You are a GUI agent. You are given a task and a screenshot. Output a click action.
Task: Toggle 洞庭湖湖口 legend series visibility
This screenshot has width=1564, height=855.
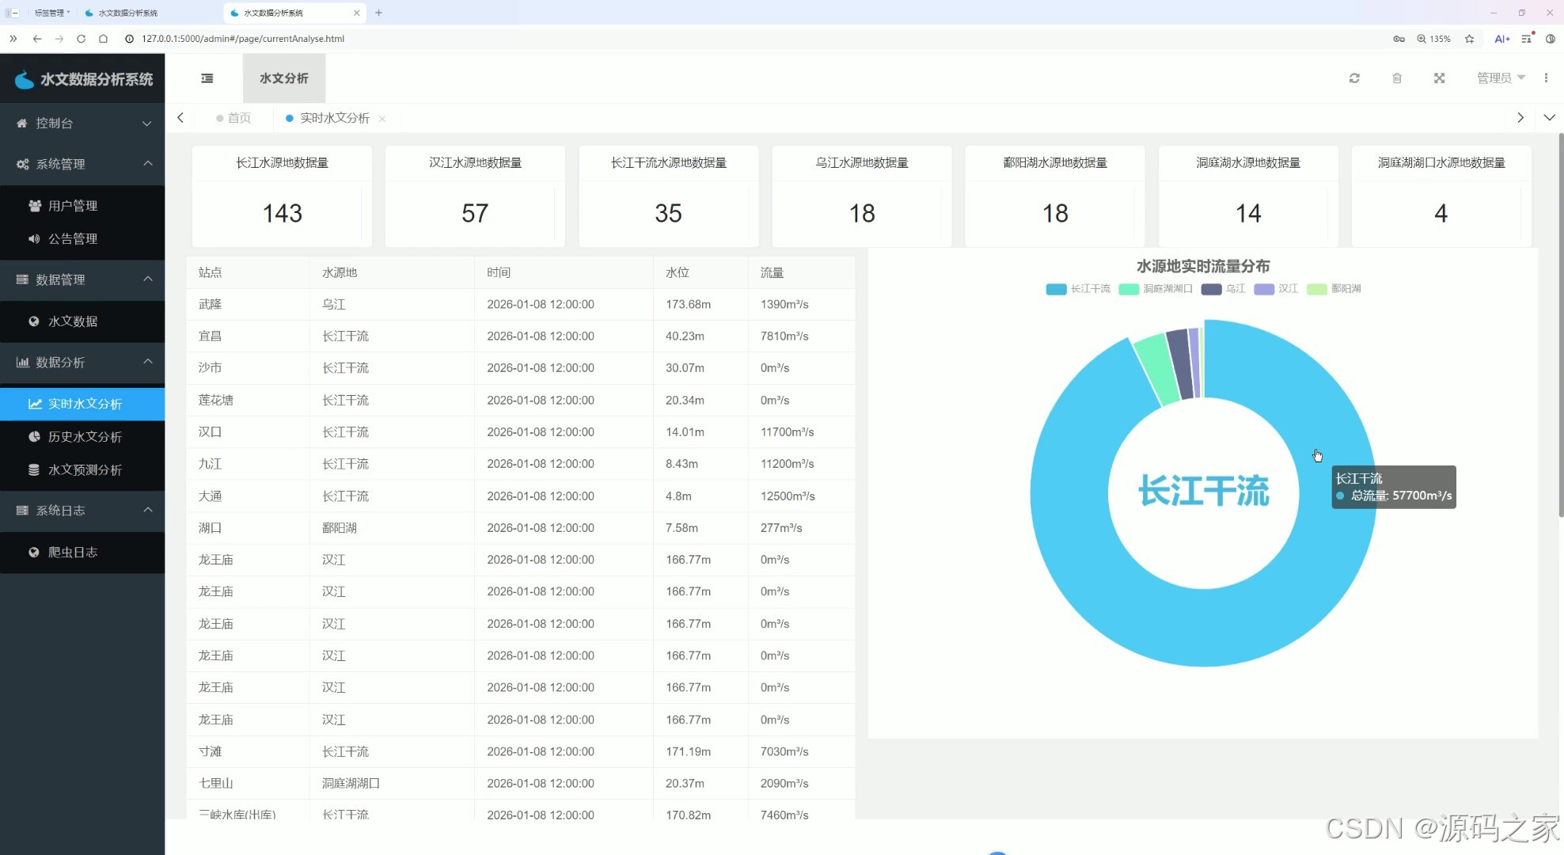click(1156, 289)
